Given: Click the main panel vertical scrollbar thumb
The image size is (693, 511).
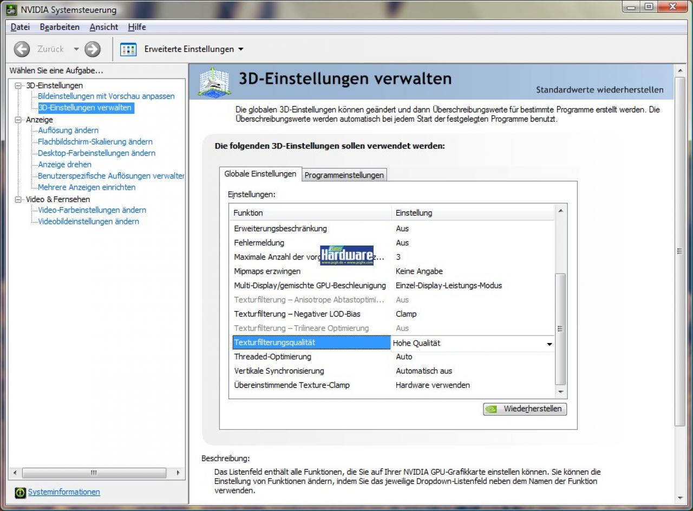Looking at the screenshot, I should point(681,250).
